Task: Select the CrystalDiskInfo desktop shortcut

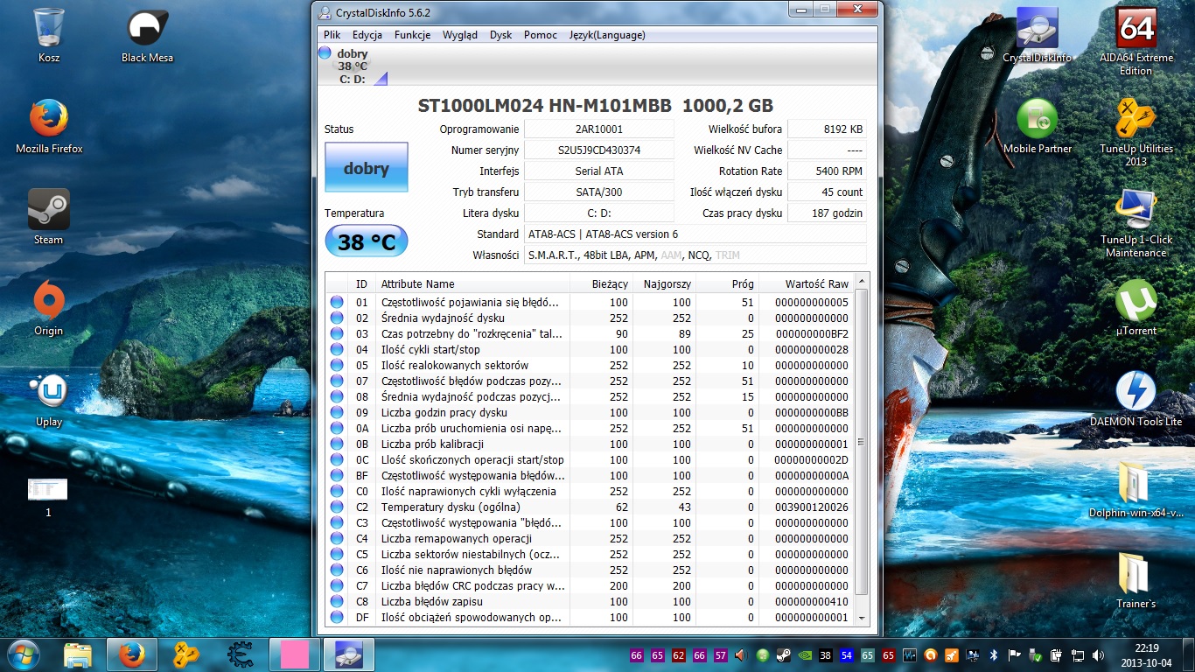Action: pyautogui.click(x=1037, y=36)
